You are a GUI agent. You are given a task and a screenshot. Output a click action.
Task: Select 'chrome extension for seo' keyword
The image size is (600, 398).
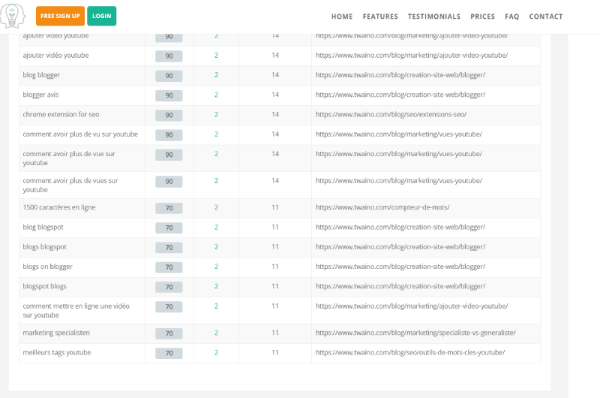pyautogui.click(x=61, y=115)
